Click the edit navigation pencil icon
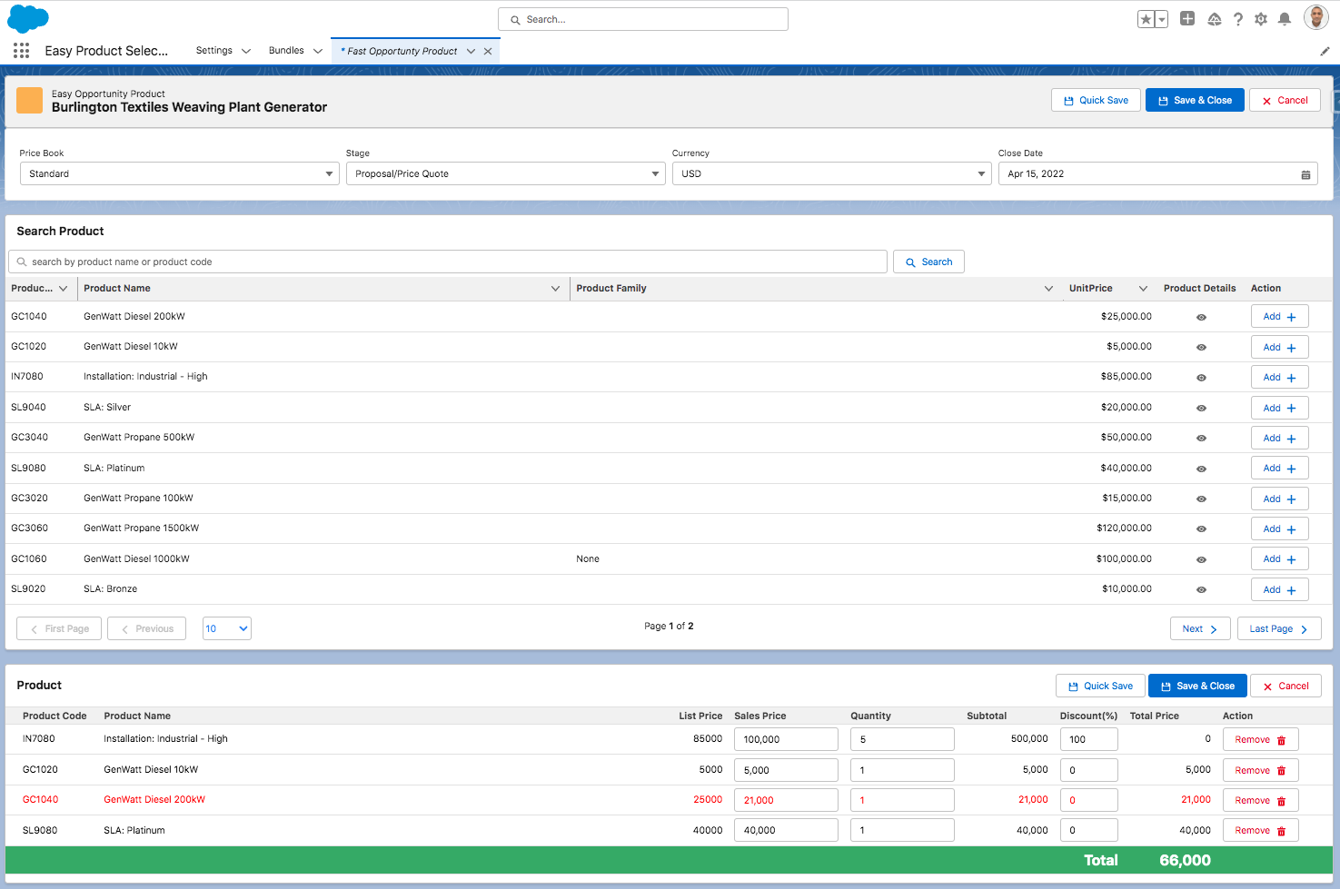Screen dimensions: 1340x889 pos(1325,51)
